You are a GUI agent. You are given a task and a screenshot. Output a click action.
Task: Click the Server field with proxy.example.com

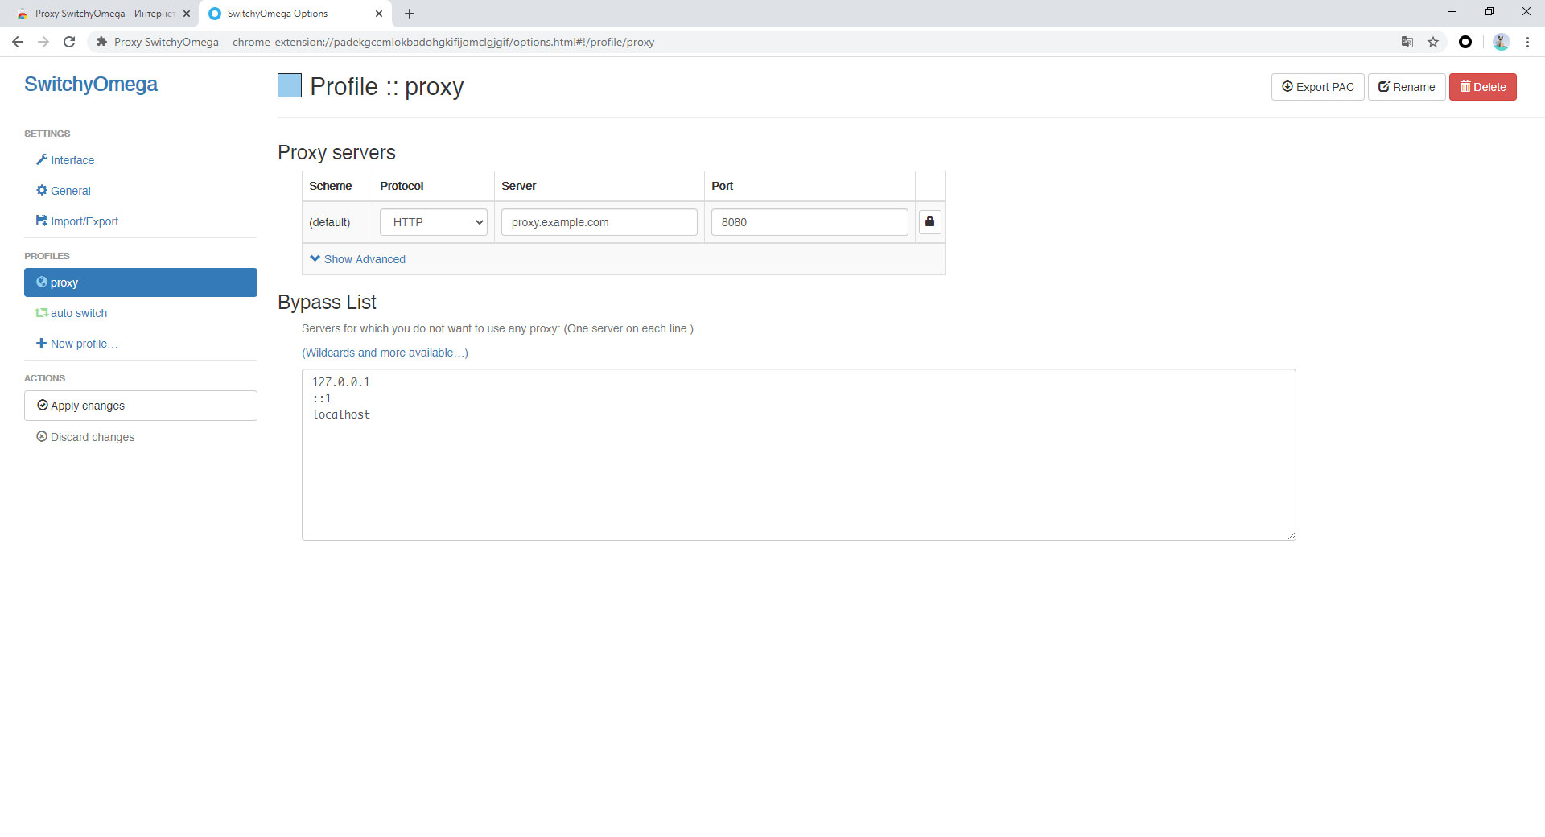click(599, 222)
